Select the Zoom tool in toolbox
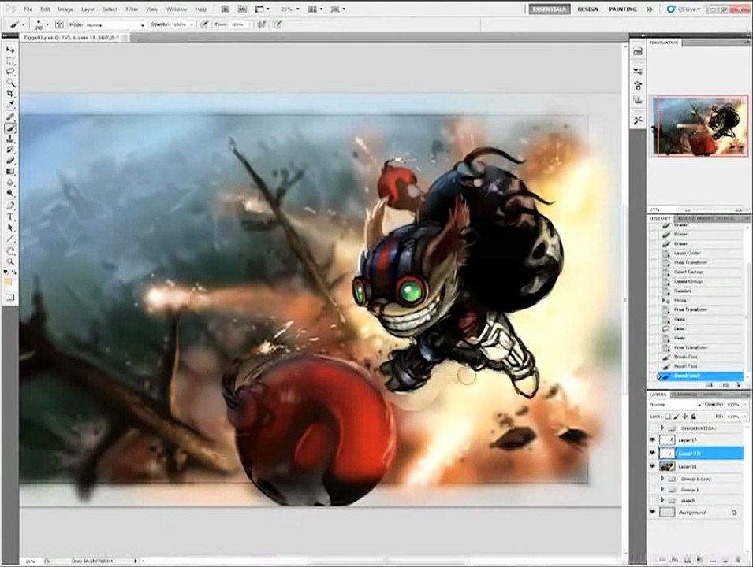Image resolution: width=753 pixels, height=567 pixels. pos(10,262)
